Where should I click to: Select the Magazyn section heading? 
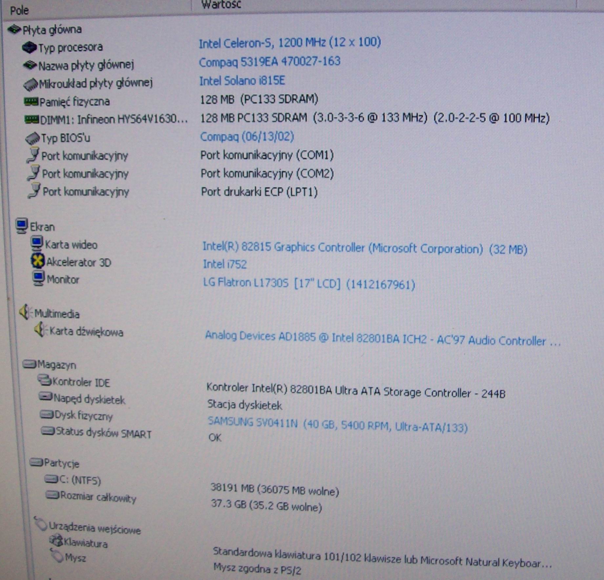click(x=57, y=365)
